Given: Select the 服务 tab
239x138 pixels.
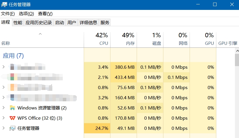Looking at the screenshot, I should click(105, 22).
